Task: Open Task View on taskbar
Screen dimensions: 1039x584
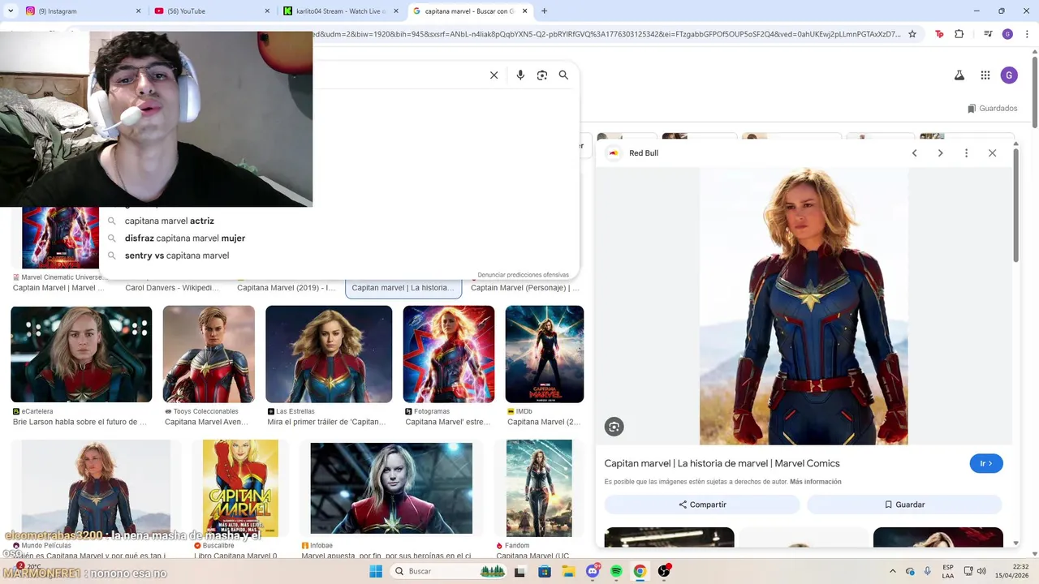Action: [519, 571]
